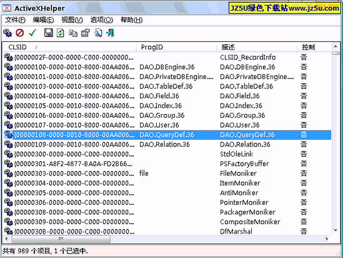Click the red Disable ActiveX toolbar icon
Screen dimensions: 343x258
(x=20, y=33)
